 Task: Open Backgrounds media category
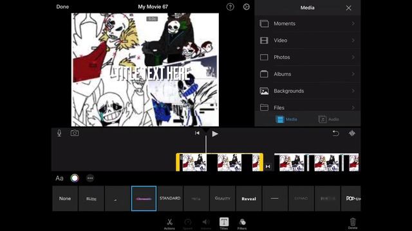click(x=308, y=91)
